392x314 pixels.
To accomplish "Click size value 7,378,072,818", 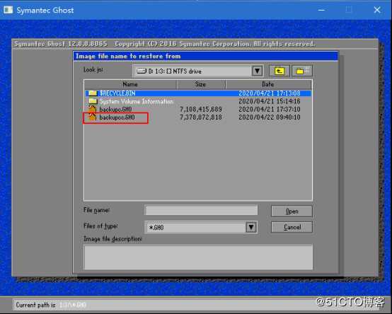I will (201, 117).
